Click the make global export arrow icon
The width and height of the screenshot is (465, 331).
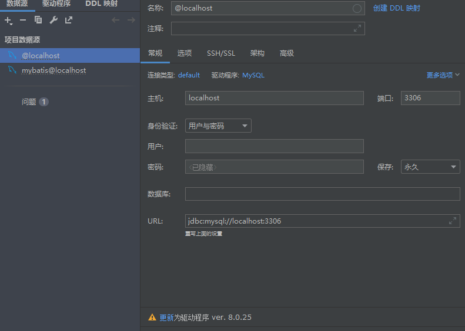click(69, 20)
